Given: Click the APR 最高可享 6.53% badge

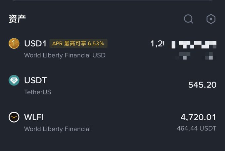Looking at the screenshot, I should (x=78, y=43).
